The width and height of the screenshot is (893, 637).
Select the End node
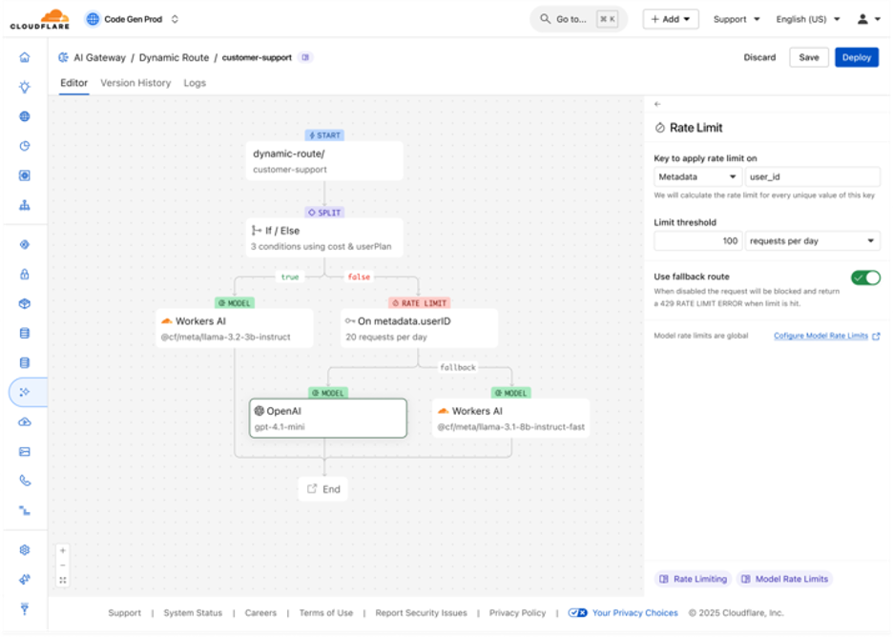[x=322, y=489]
